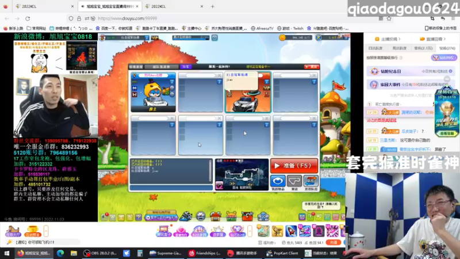This screenshot has width=460, height=259.
Task: Click the clock icon next to progress bar
Action: click(x=214, y=37)
